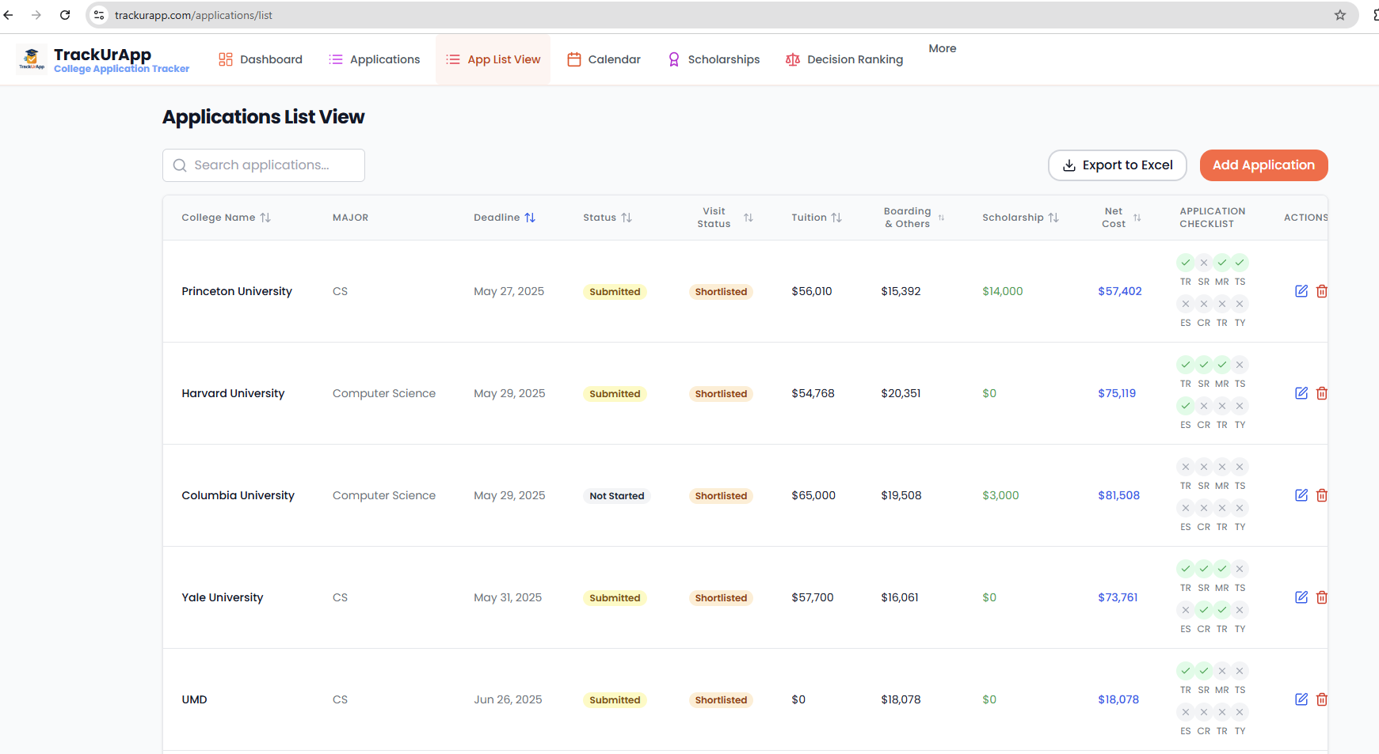Select the App List View tab
1379x754 pixels.
click(x=493, y=59)
